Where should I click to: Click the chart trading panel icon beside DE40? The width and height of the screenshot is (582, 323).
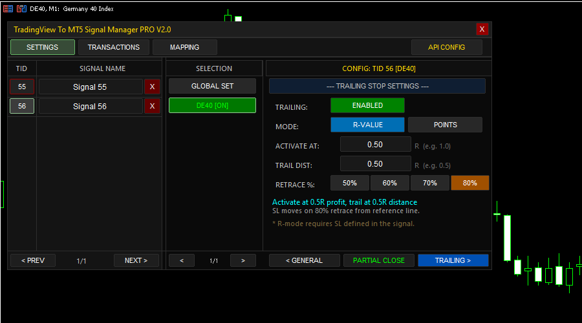coord(21,8)
